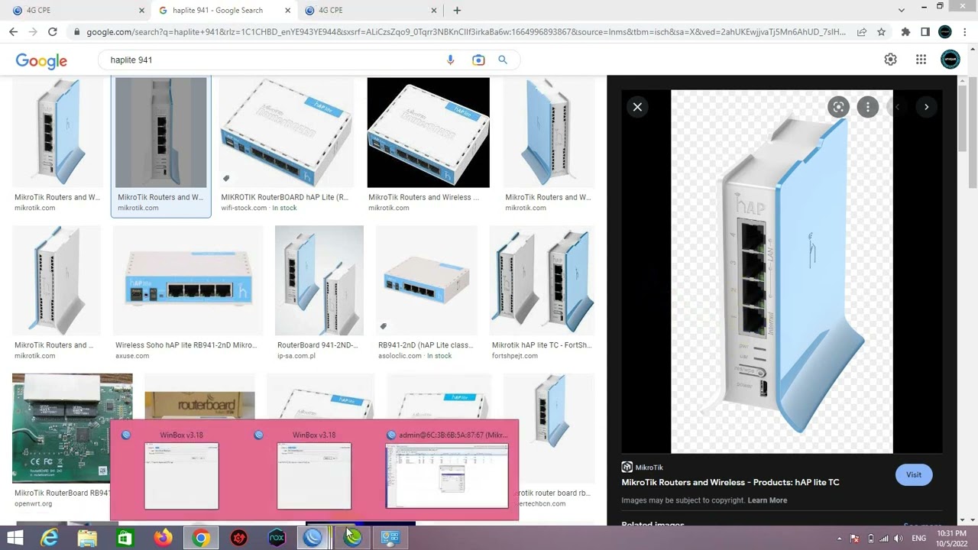Open the Chrome extensions puzzle icon
Screen dimensions: 978x550
[905, 32]
